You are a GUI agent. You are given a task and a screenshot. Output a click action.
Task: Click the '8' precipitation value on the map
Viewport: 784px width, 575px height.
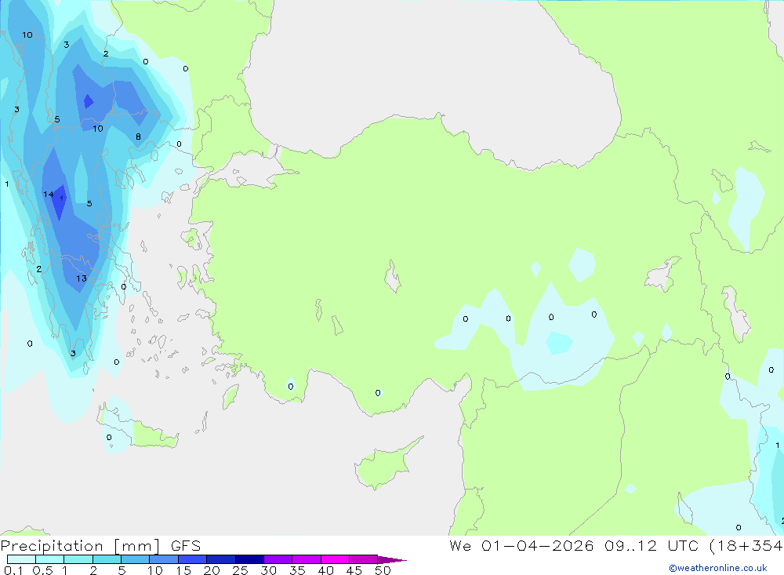click(x=138, y=136)
